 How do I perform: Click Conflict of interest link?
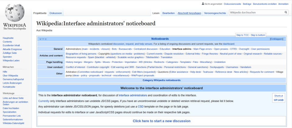coord(75,67)
